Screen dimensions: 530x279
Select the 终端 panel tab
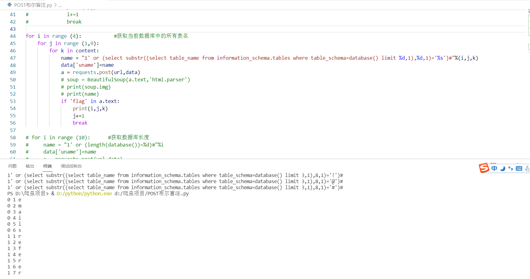pos(47,166)
